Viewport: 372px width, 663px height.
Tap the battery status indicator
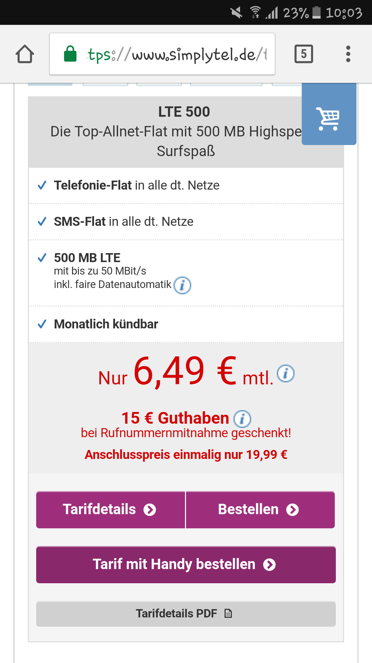point(317,12)
